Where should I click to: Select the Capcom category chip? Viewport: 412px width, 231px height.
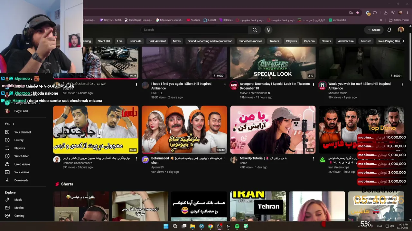(309, 41)
